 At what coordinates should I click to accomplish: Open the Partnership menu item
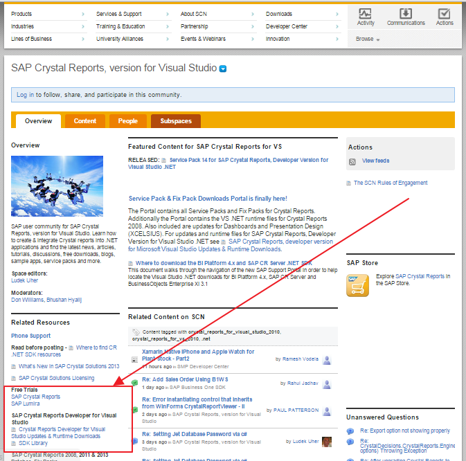(194, 26)
